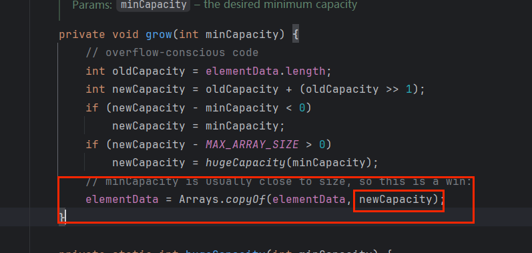Click the 'overflow-conscious code' comment

[x=172, y=53]
